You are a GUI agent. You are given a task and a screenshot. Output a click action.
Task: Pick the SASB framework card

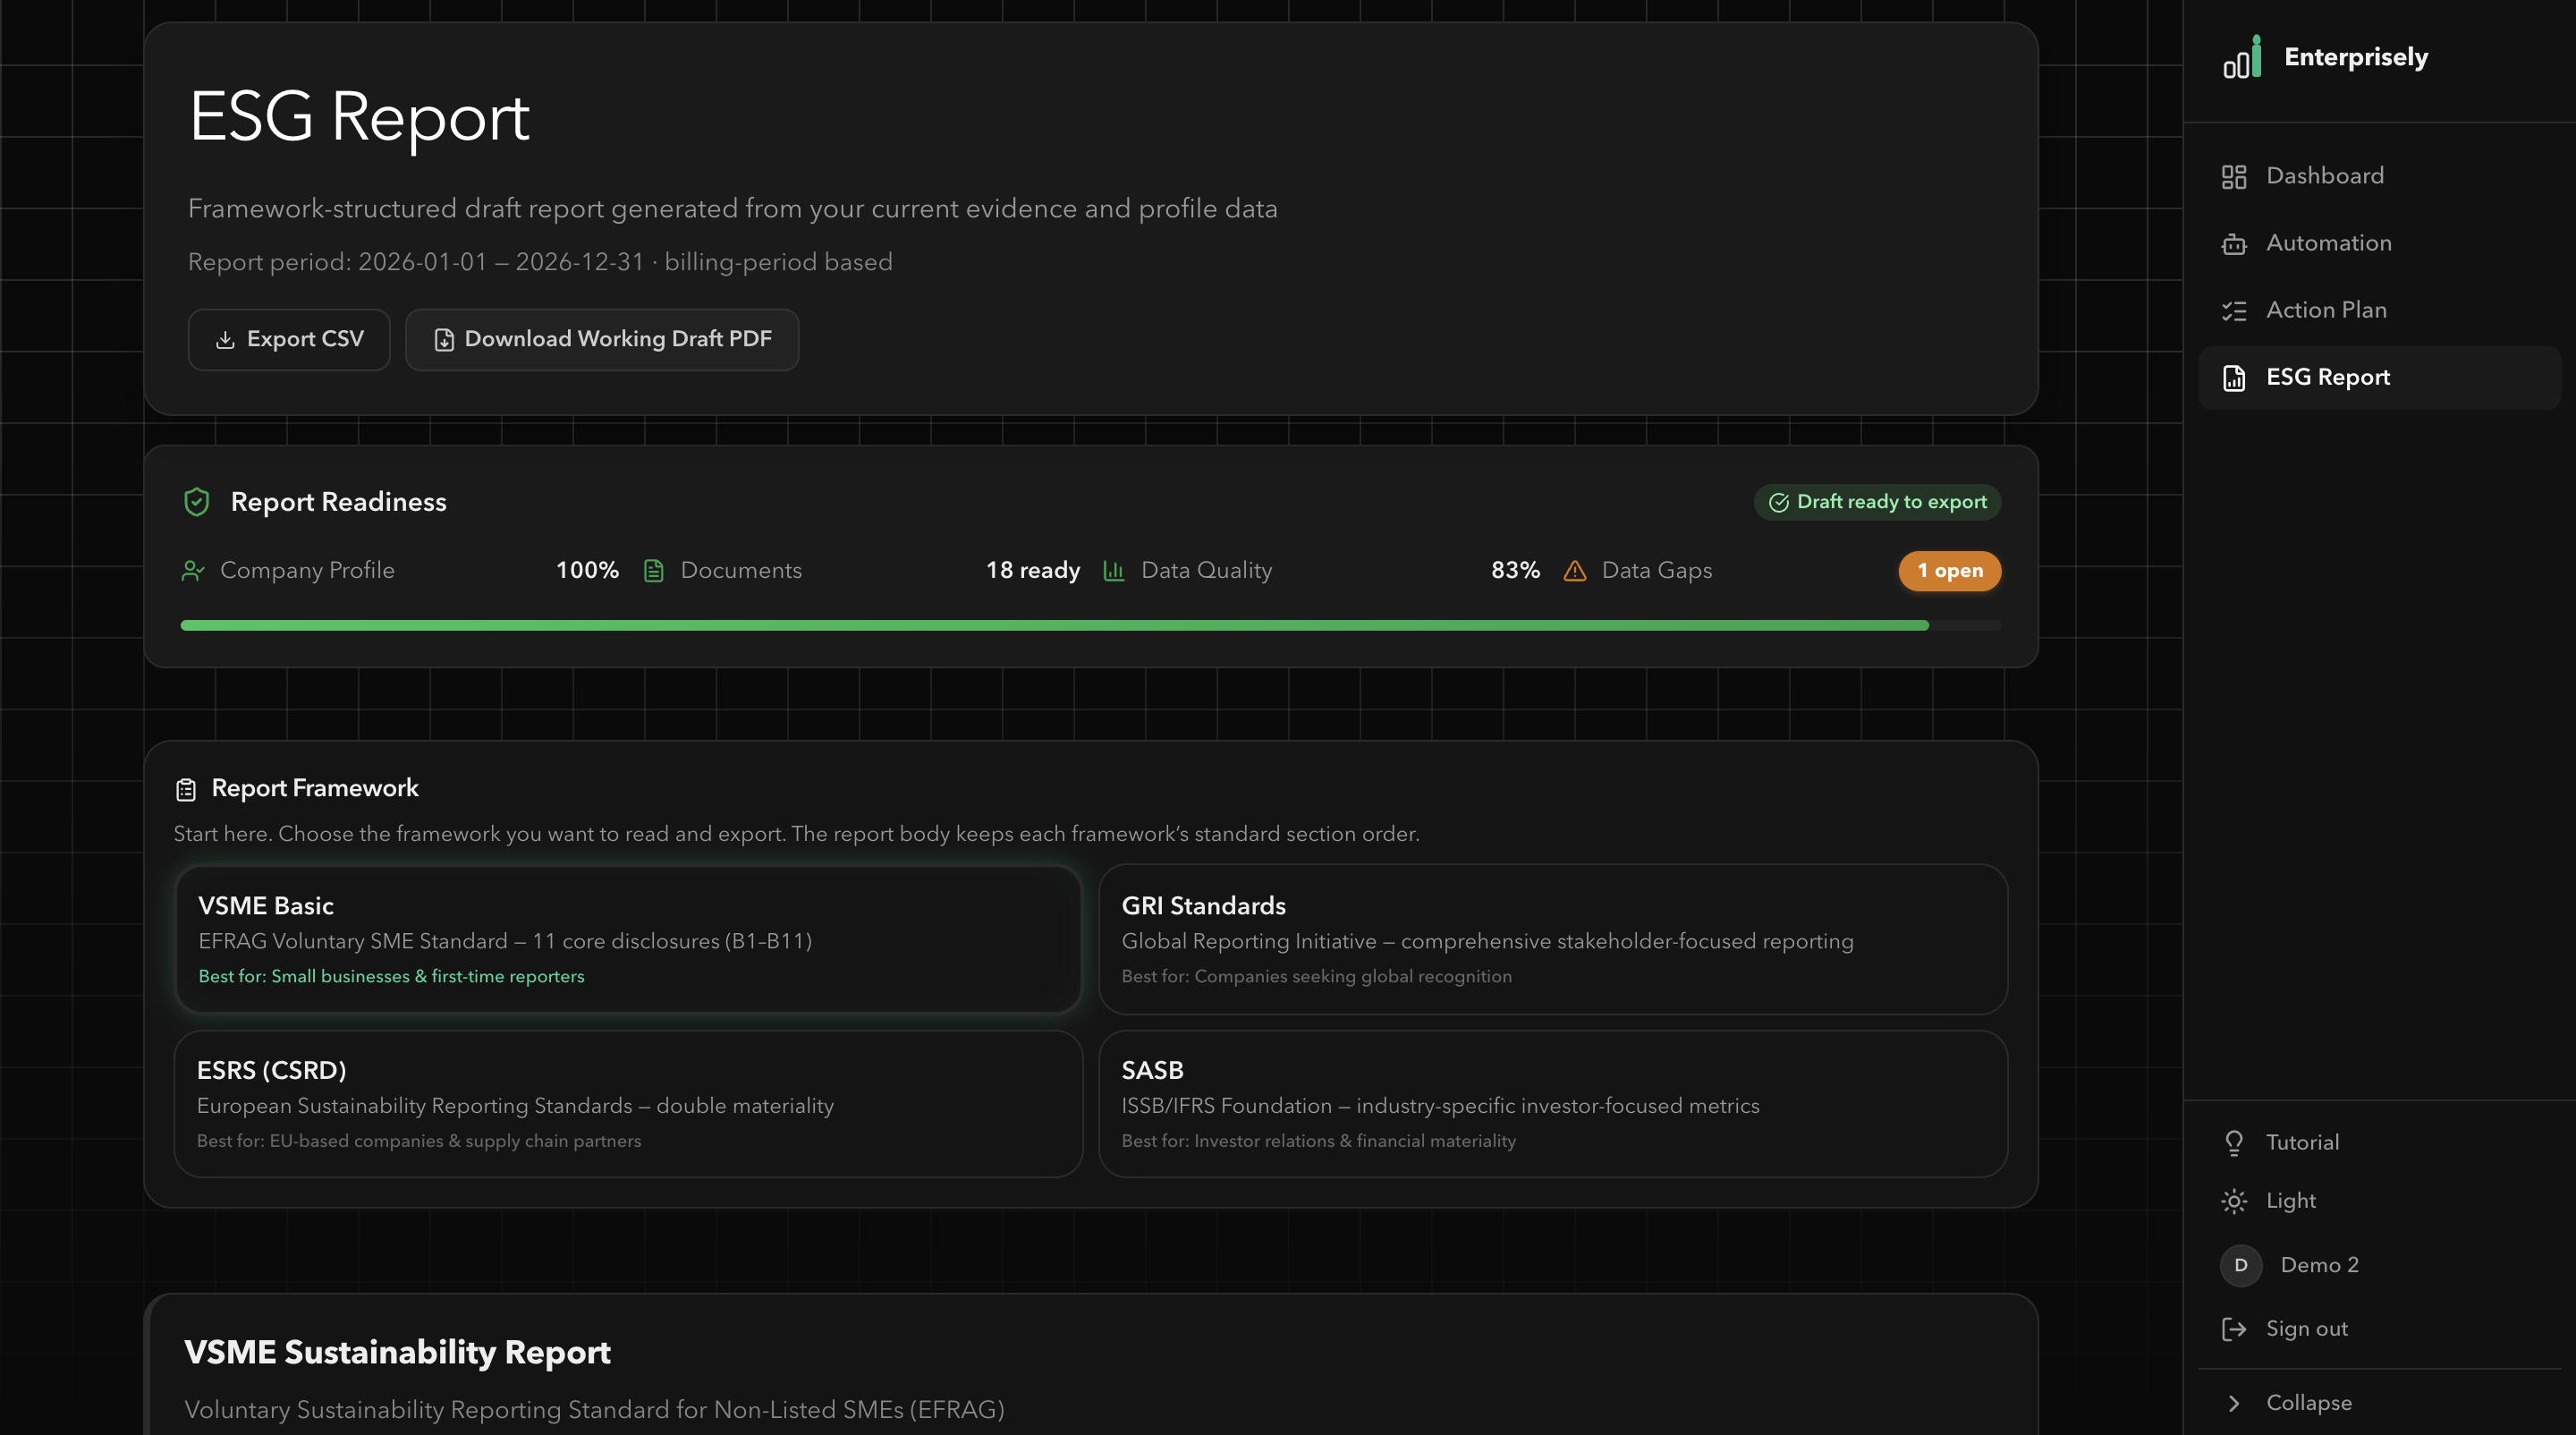click(1551, 1103)
